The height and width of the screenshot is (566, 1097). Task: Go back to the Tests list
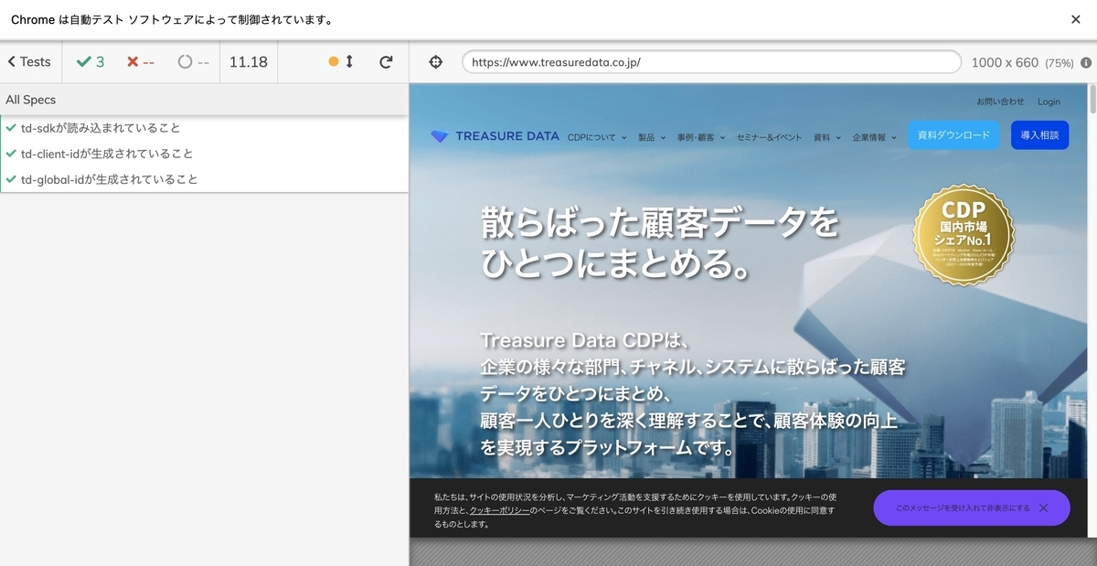(29, 62)
